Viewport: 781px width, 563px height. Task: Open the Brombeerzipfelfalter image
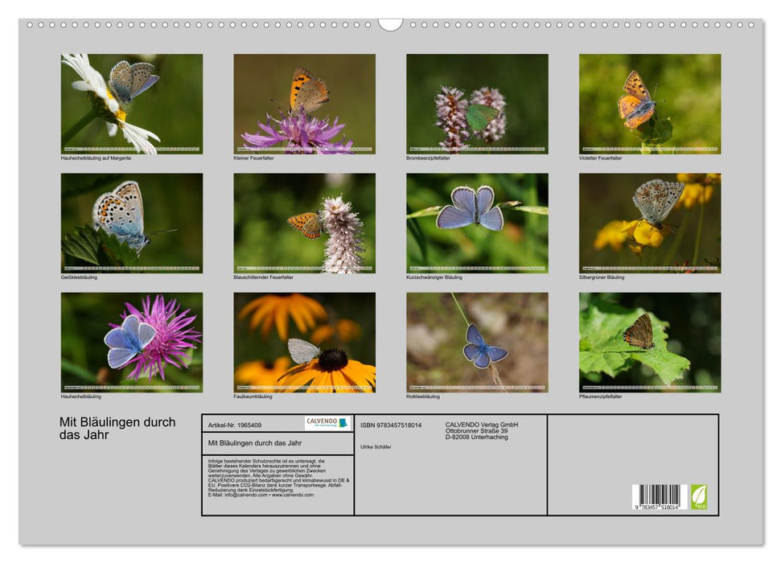(477, 104)
